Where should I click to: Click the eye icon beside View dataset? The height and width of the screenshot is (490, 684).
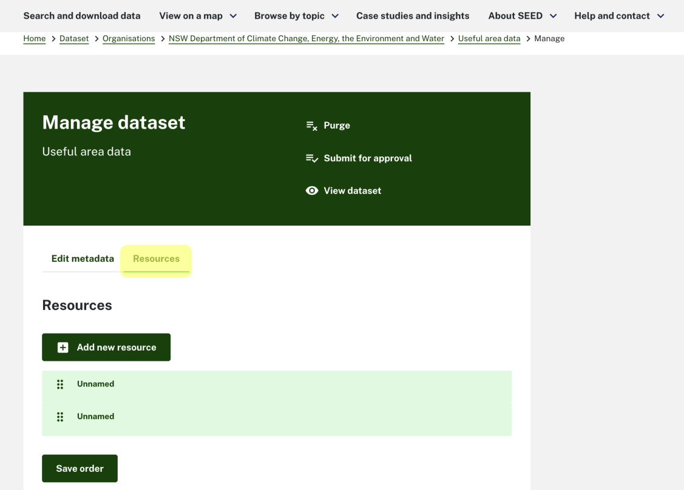pos(312,190)
